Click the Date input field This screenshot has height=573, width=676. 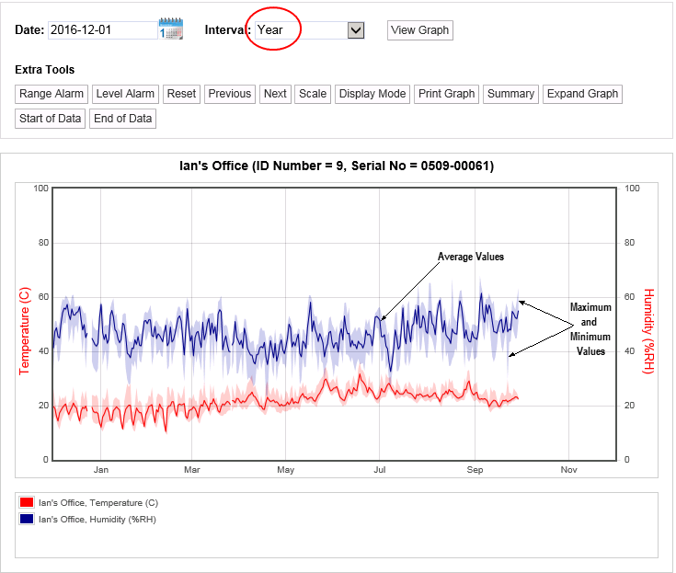click(x=101, y=30)
